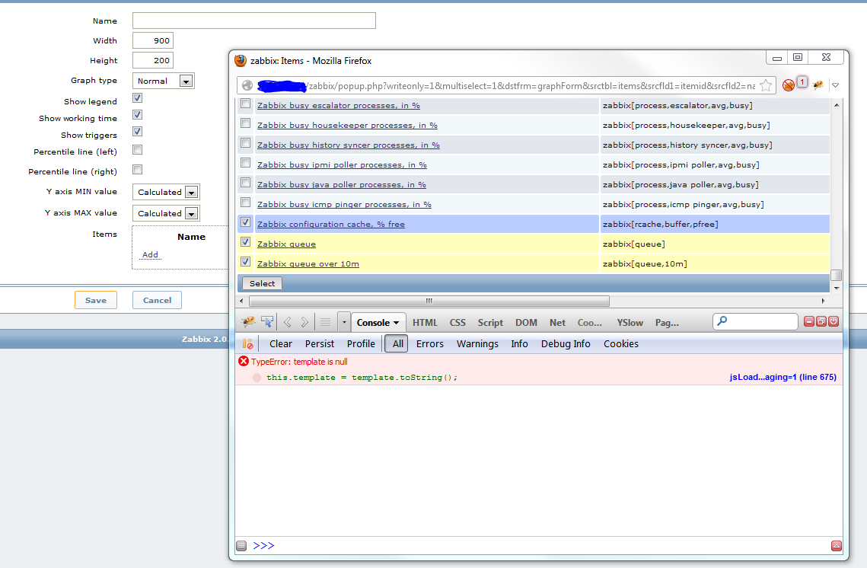Click the Firebug icon in Firefox toolbar
This screenshot has width=867, height=568.
point(818,85)
